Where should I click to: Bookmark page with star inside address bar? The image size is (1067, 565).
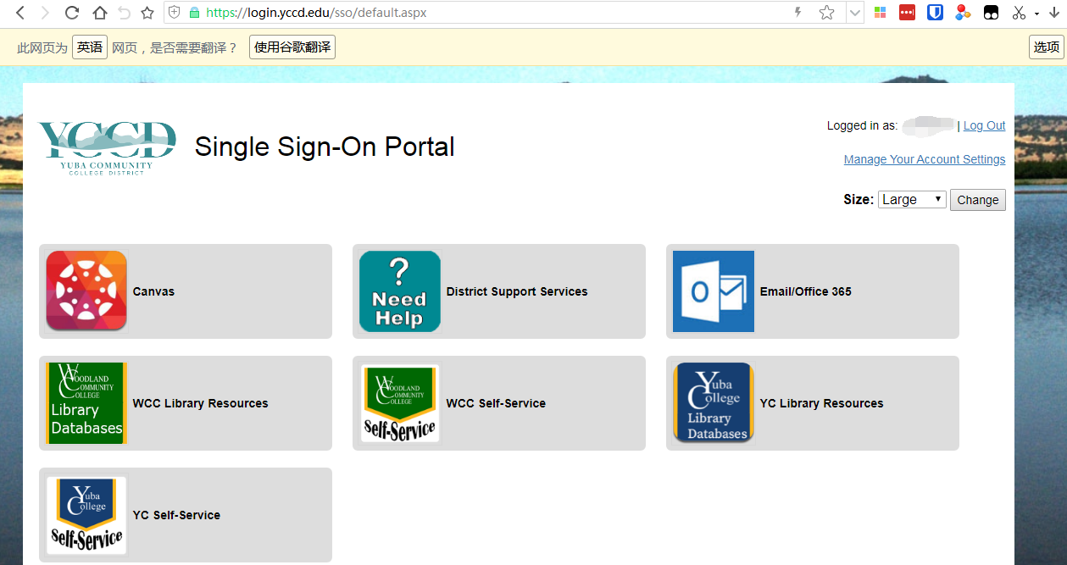[x=827, y=13]
